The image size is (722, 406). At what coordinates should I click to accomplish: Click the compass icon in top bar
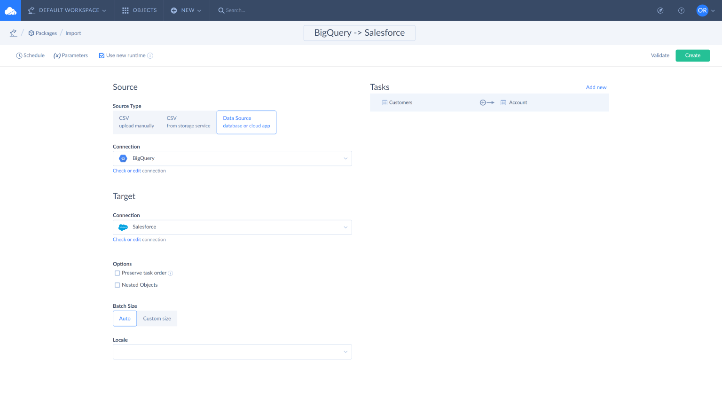660,10
